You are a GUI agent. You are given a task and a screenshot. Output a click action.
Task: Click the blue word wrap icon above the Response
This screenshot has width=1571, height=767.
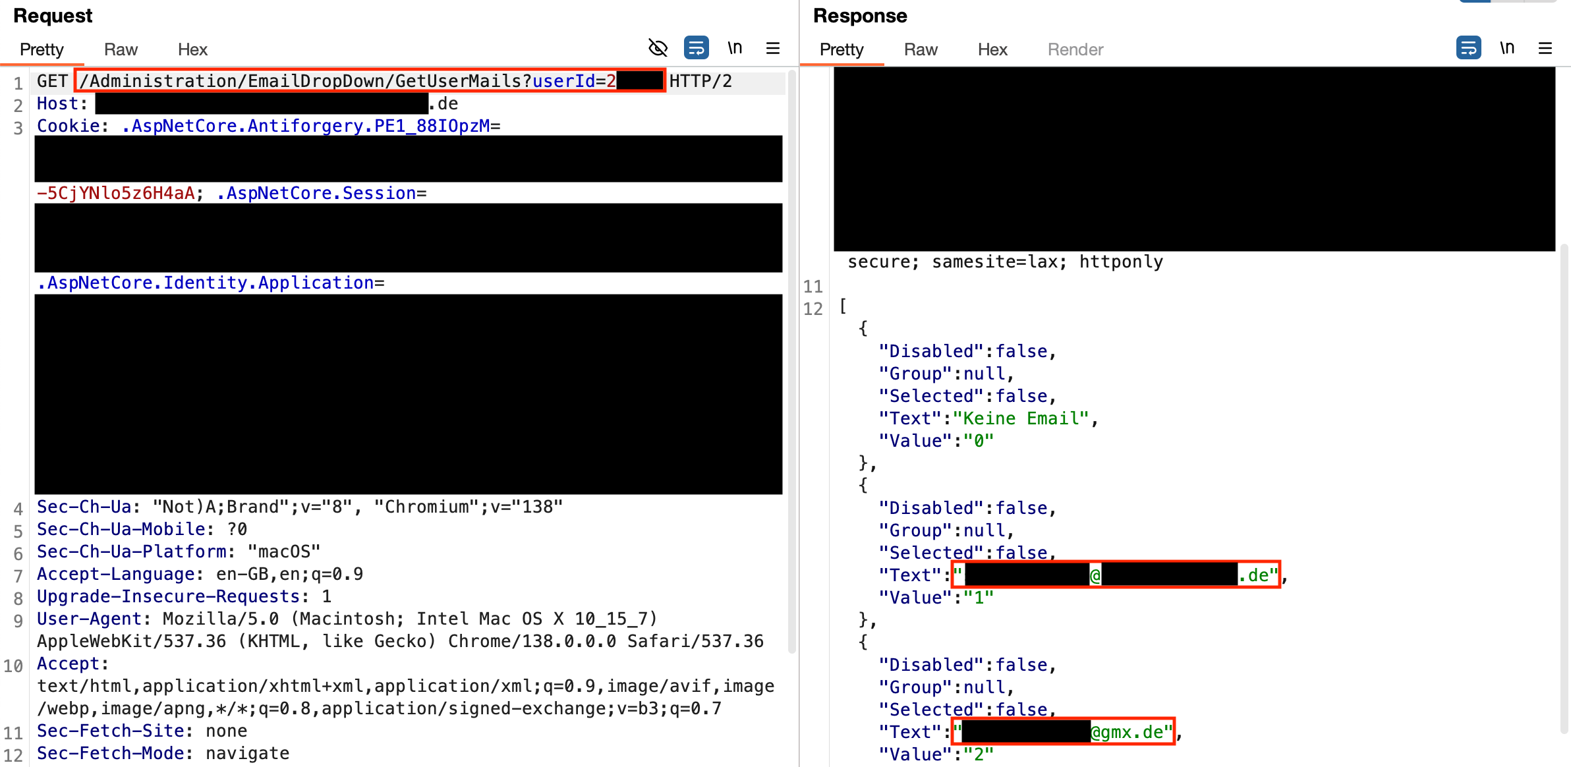[x=1468, y=47]
